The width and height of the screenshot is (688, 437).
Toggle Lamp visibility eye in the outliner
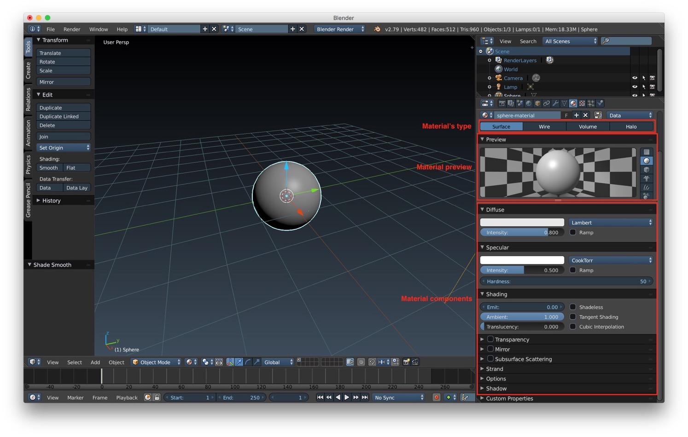pyautogui.click(x=635, y=87)
